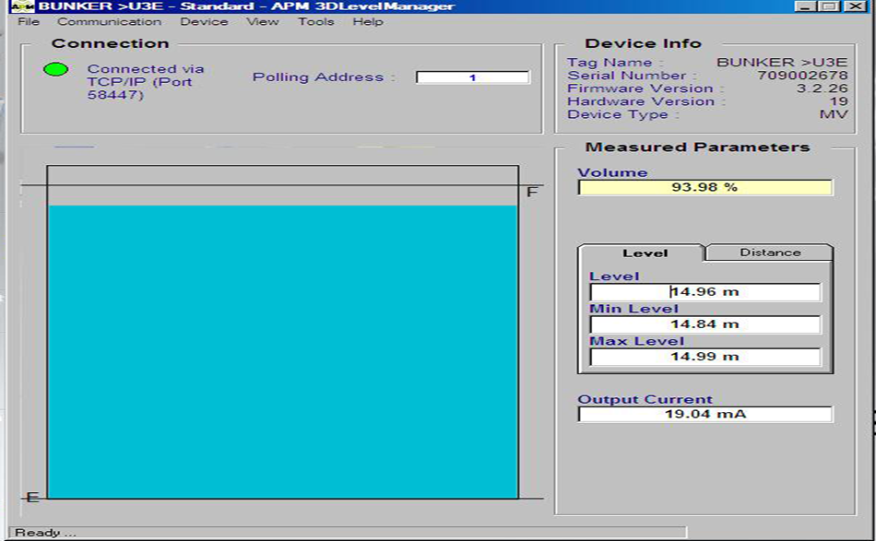Click the Max Level 14.99 m field

tap(705, 357)
